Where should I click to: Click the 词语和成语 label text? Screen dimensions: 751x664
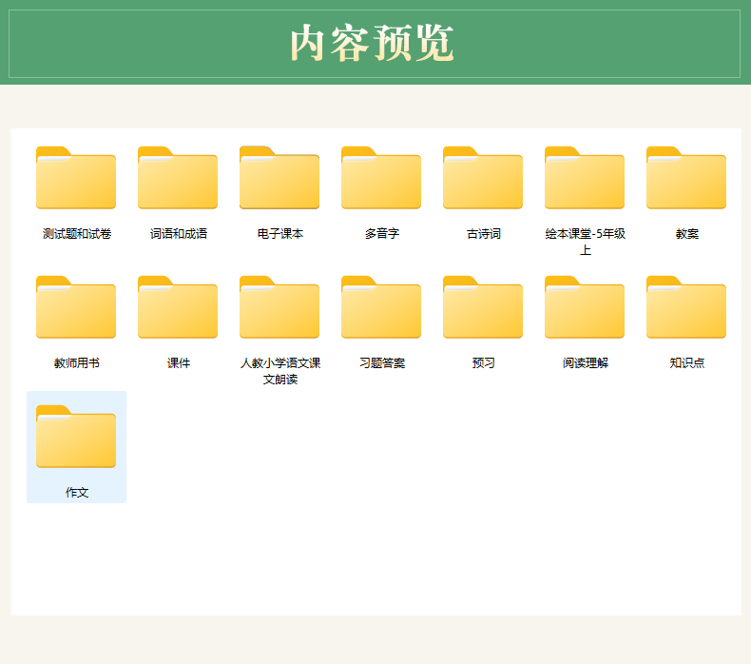tap(178, 234)
